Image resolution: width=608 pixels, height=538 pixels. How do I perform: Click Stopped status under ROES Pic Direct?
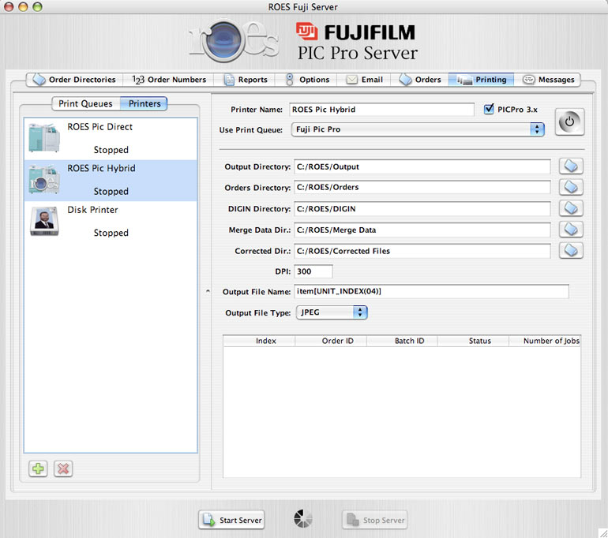tap(111, 150)
